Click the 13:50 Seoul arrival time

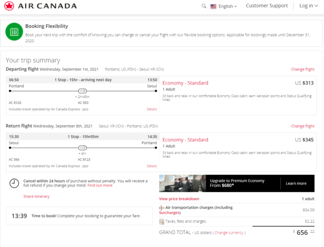click(x=152, y=80)
